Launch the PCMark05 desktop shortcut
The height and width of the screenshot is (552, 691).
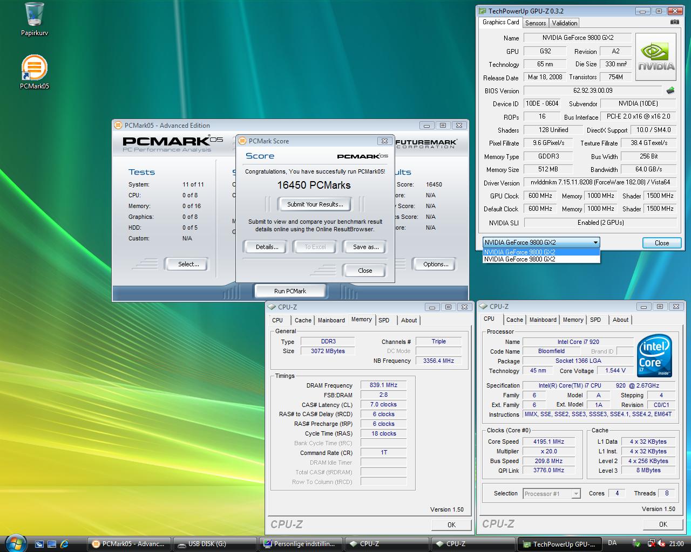point(35,72)
